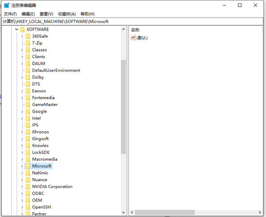Image resolution: width=266 pixels, height=217 pixels.
Task: Open the 查看(V) menu
Action: point(46,14)
